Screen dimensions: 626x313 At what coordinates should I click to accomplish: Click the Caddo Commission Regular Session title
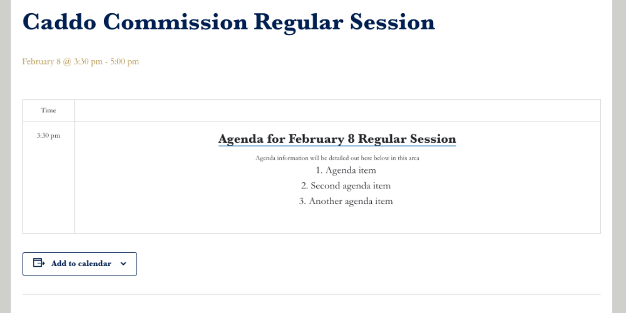[228, 23]
